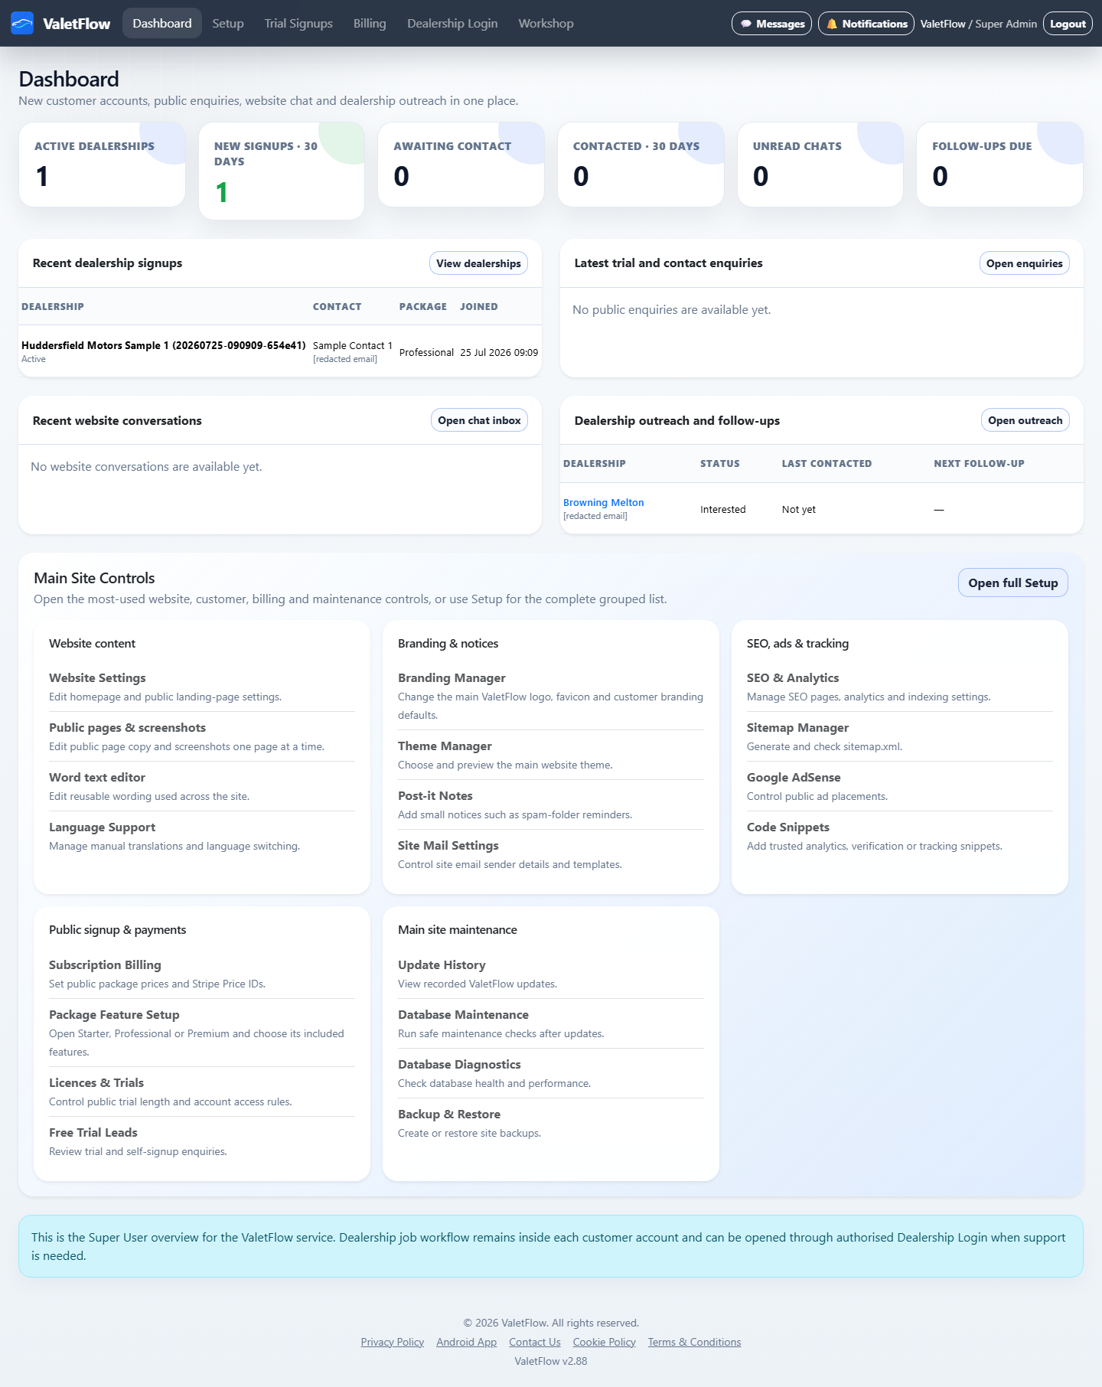Screen dimensions: 1102x1387
Task: Open the Browning Melton dealership link
Action: click(603, 503)
